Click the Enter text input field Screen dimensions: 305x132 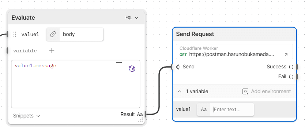click(x=232, y=109)
